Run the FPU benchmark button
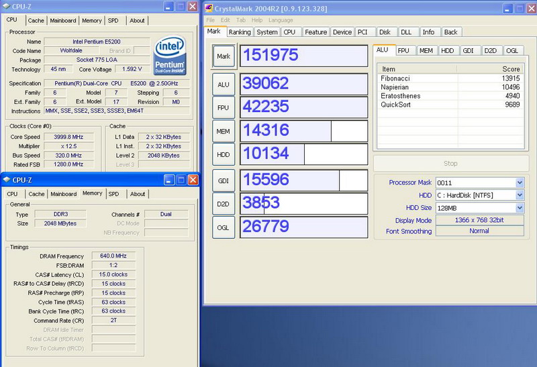The height and width of the screenshot is (367, 537). (224, 107)
